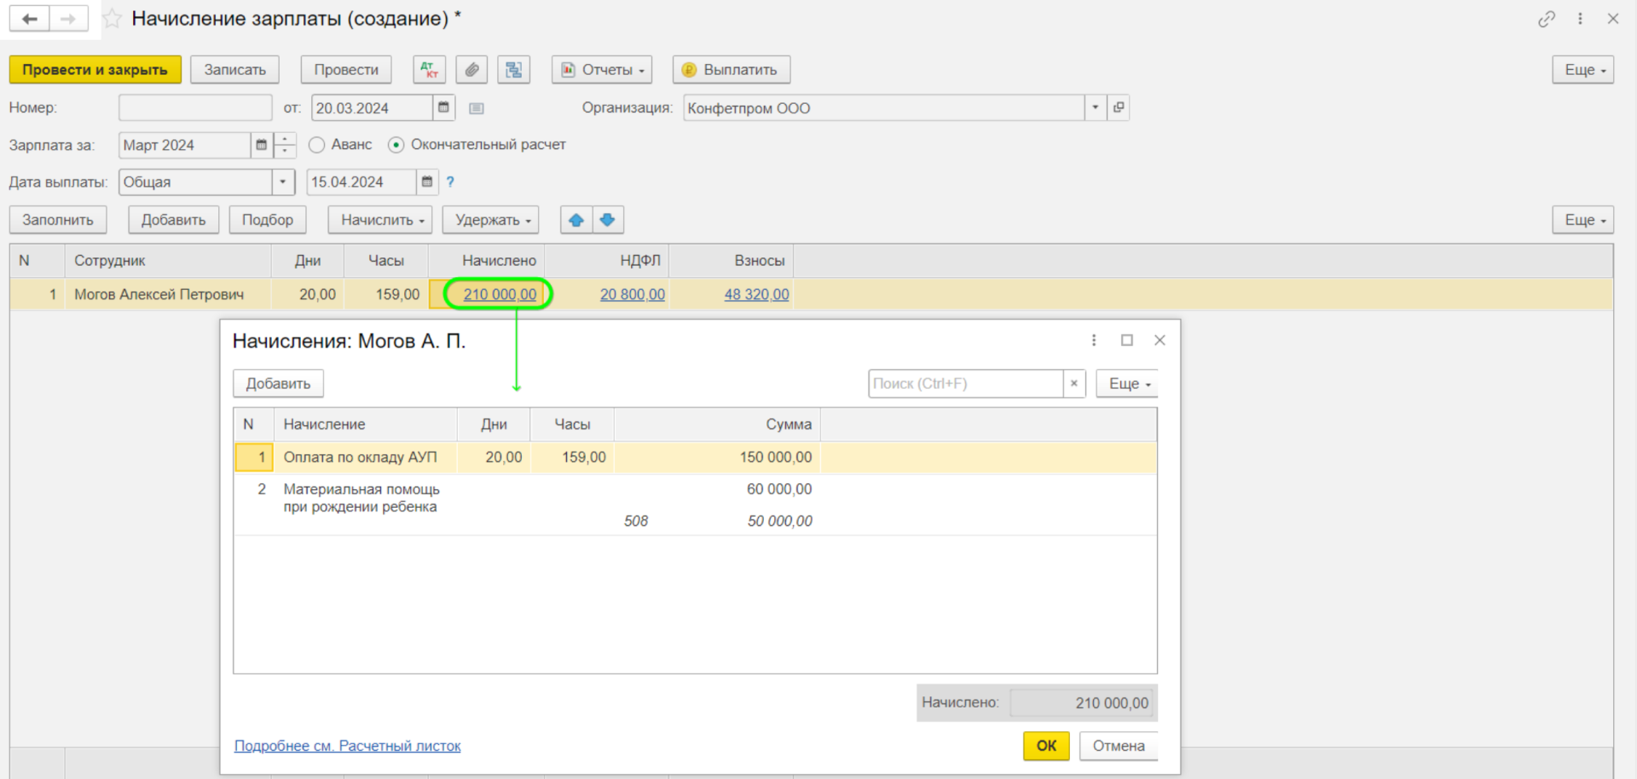
Task: Select the Аванс radio button
Action: [x=317, y=145]
